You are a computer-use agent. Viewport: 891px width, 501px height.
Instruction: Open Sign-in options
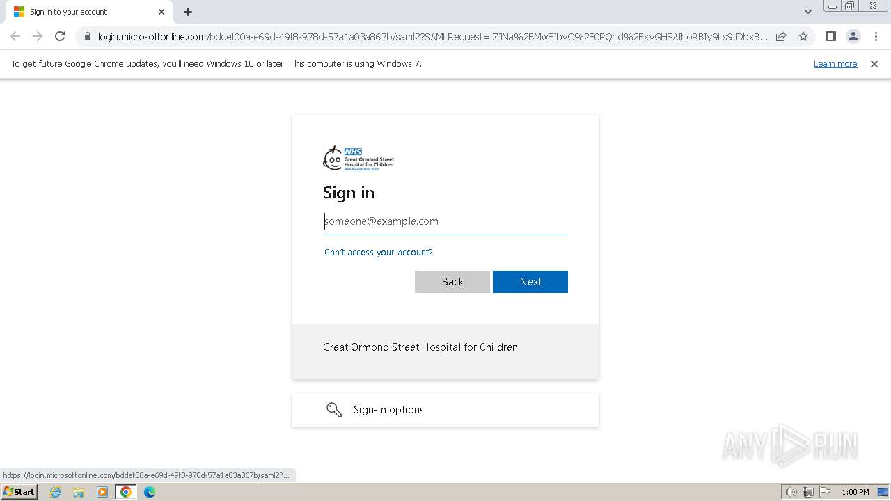[x=445, y=410]
